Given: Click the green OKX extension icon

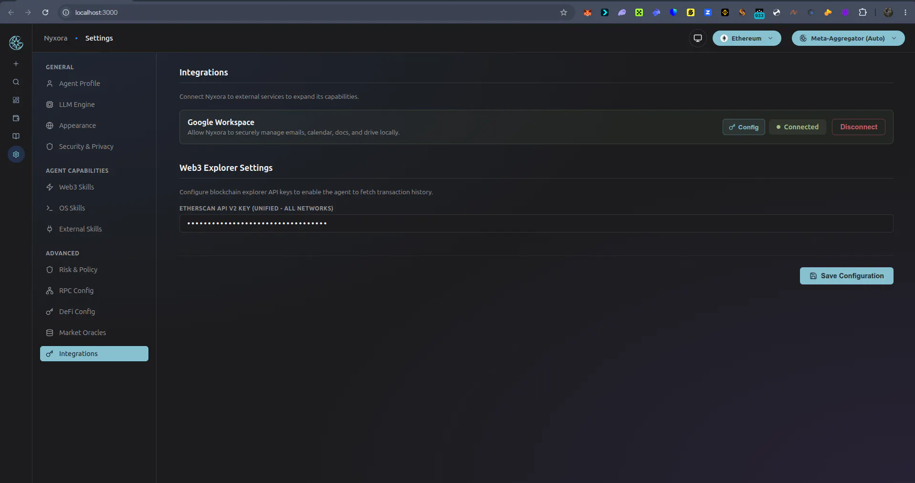Looking at the screenshot, I should click(x=639, y=12).
